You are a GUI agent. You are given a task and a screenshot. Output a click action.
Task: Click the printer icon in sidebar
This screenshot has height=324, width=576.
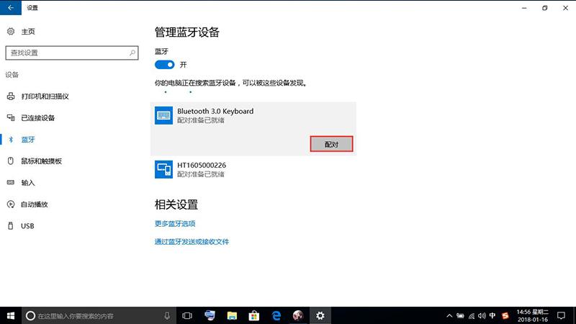tap(11, 96)
